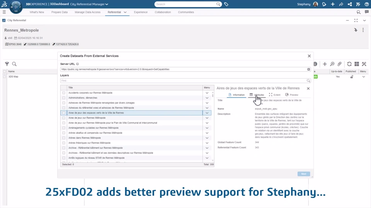Viewport: 371px width, 208px height.
Task: Check Accidents corporels sur Rennes Métropole layer
Action: click(64, 93)
